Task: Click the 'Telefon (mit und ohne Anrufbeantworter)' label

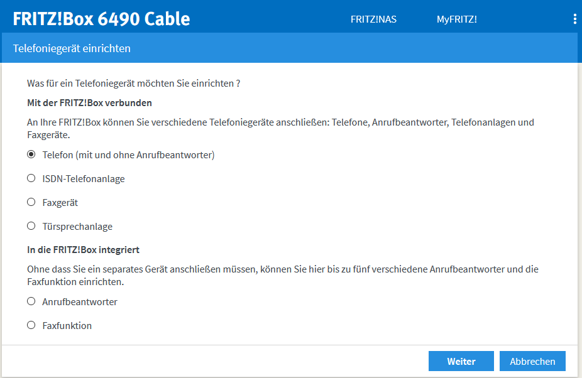Action: [128, 154]
